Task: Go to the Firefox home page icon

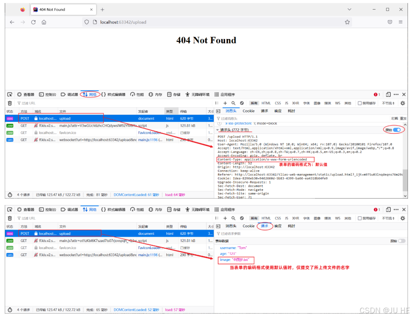Action: pyautogui.click(x=44, y=22)
